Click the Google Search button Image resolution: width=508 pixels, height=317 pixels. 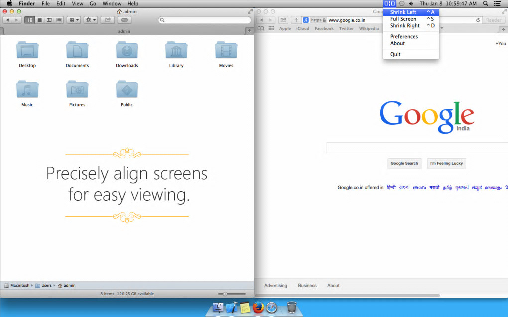tap(404, 163)
